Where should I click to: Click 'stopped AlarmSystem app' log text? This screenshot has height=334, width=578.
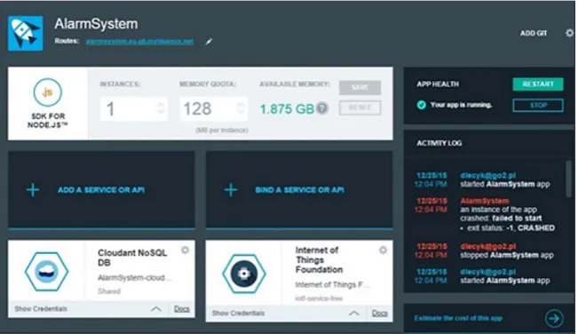[506, 255]
